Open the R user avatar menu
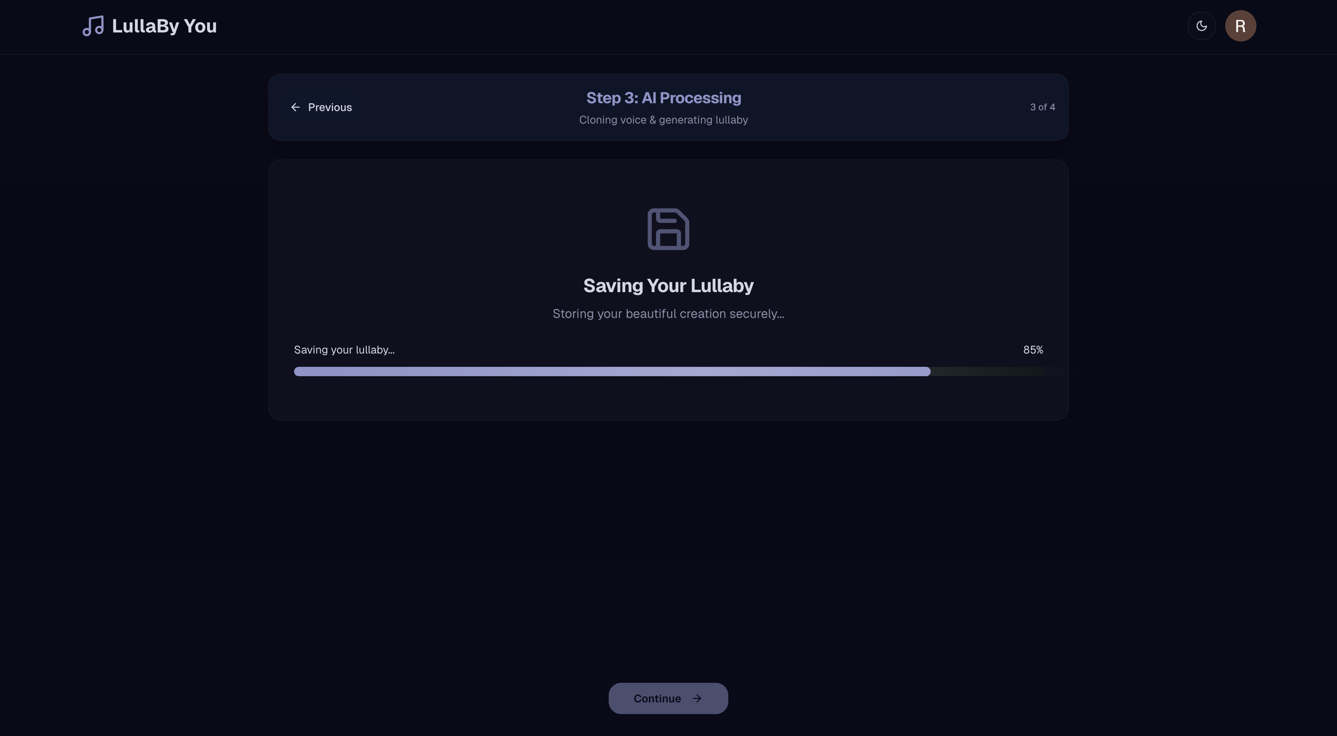 [x=1240, y=26]
